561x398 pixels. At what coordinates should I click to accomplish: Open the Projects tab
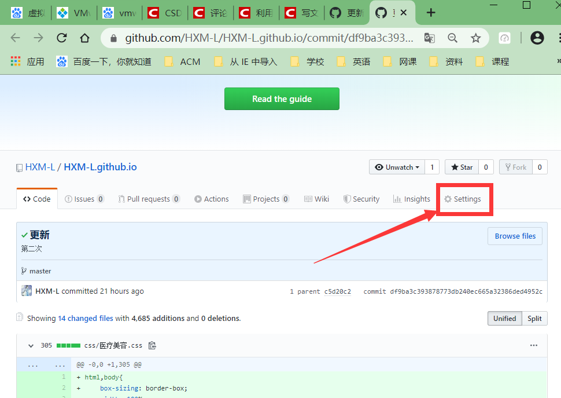point(266,199)
